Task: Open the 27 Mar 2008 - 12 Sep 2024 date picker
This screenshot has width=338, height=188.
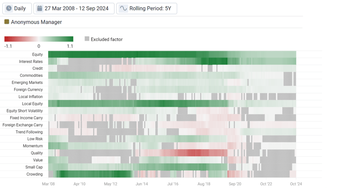Action: click(x=74, y=8)
